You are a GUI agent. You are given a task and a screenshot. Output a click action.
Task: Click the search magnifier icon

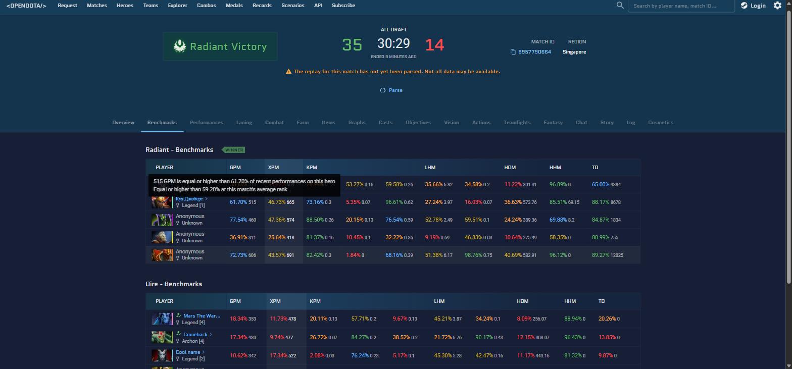(x=620, y=5)
